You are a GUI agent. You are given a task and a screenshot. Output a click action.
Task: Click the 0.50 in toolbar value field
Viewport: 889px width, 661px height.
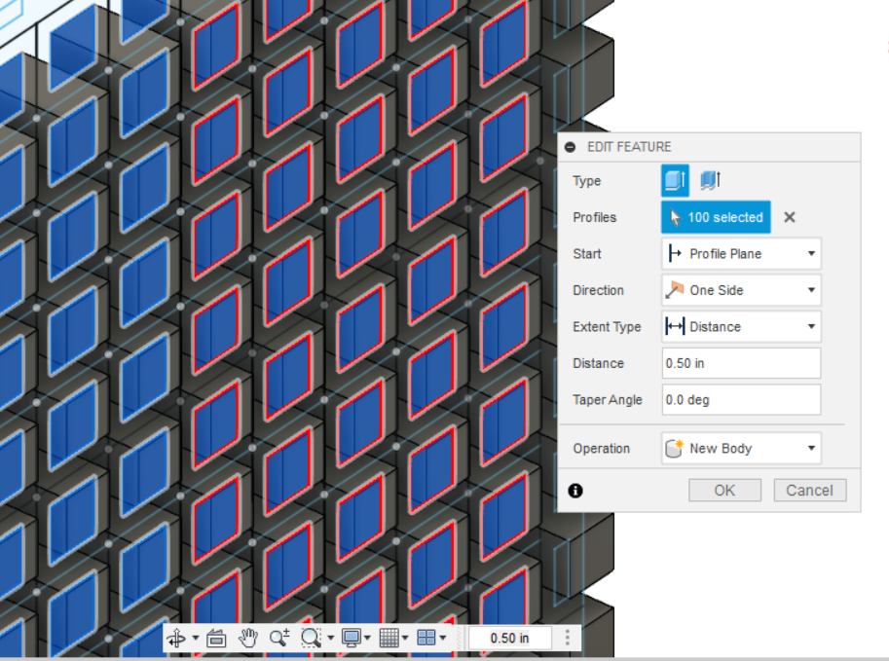click(509, 639)
